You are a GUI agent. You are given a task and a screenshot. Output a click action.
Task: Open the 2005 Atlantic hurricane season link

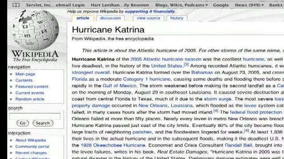[x=166, y=59]
